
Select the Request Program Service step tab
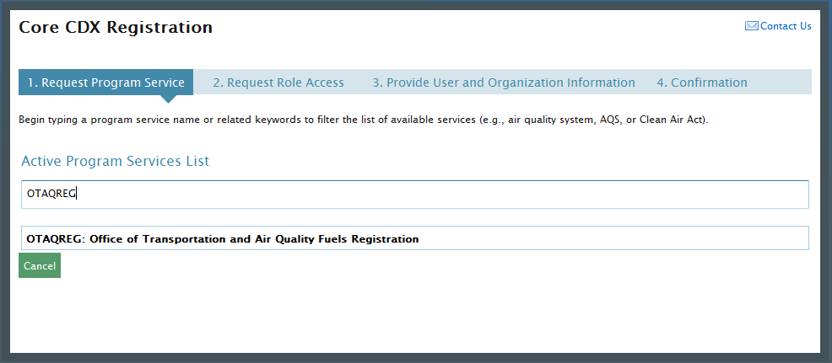click(x=106, y=83)
